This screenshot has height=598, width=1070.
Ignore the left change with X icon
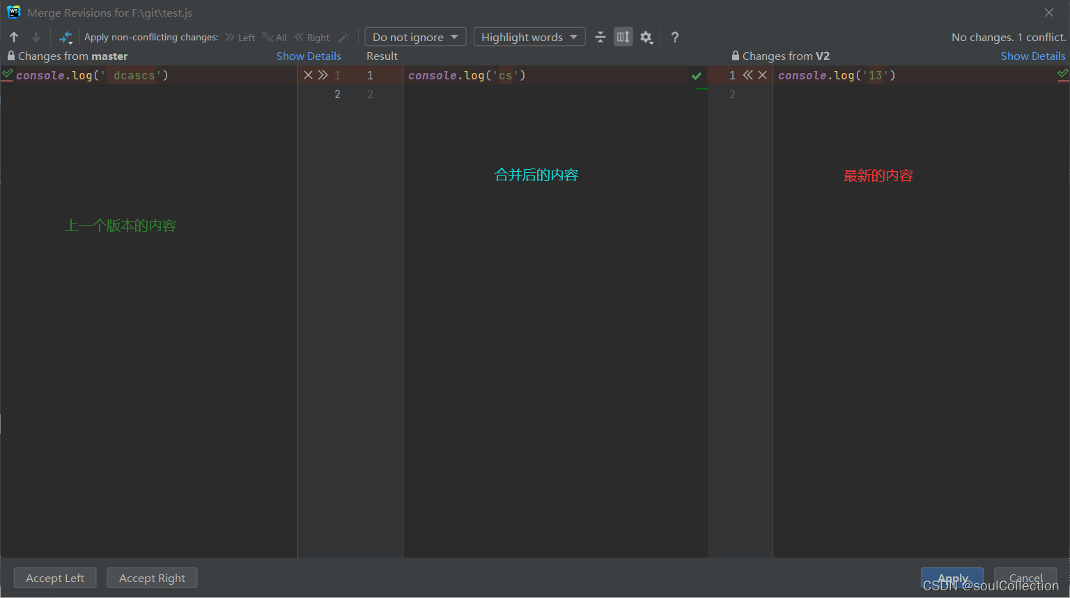point(308,75)
